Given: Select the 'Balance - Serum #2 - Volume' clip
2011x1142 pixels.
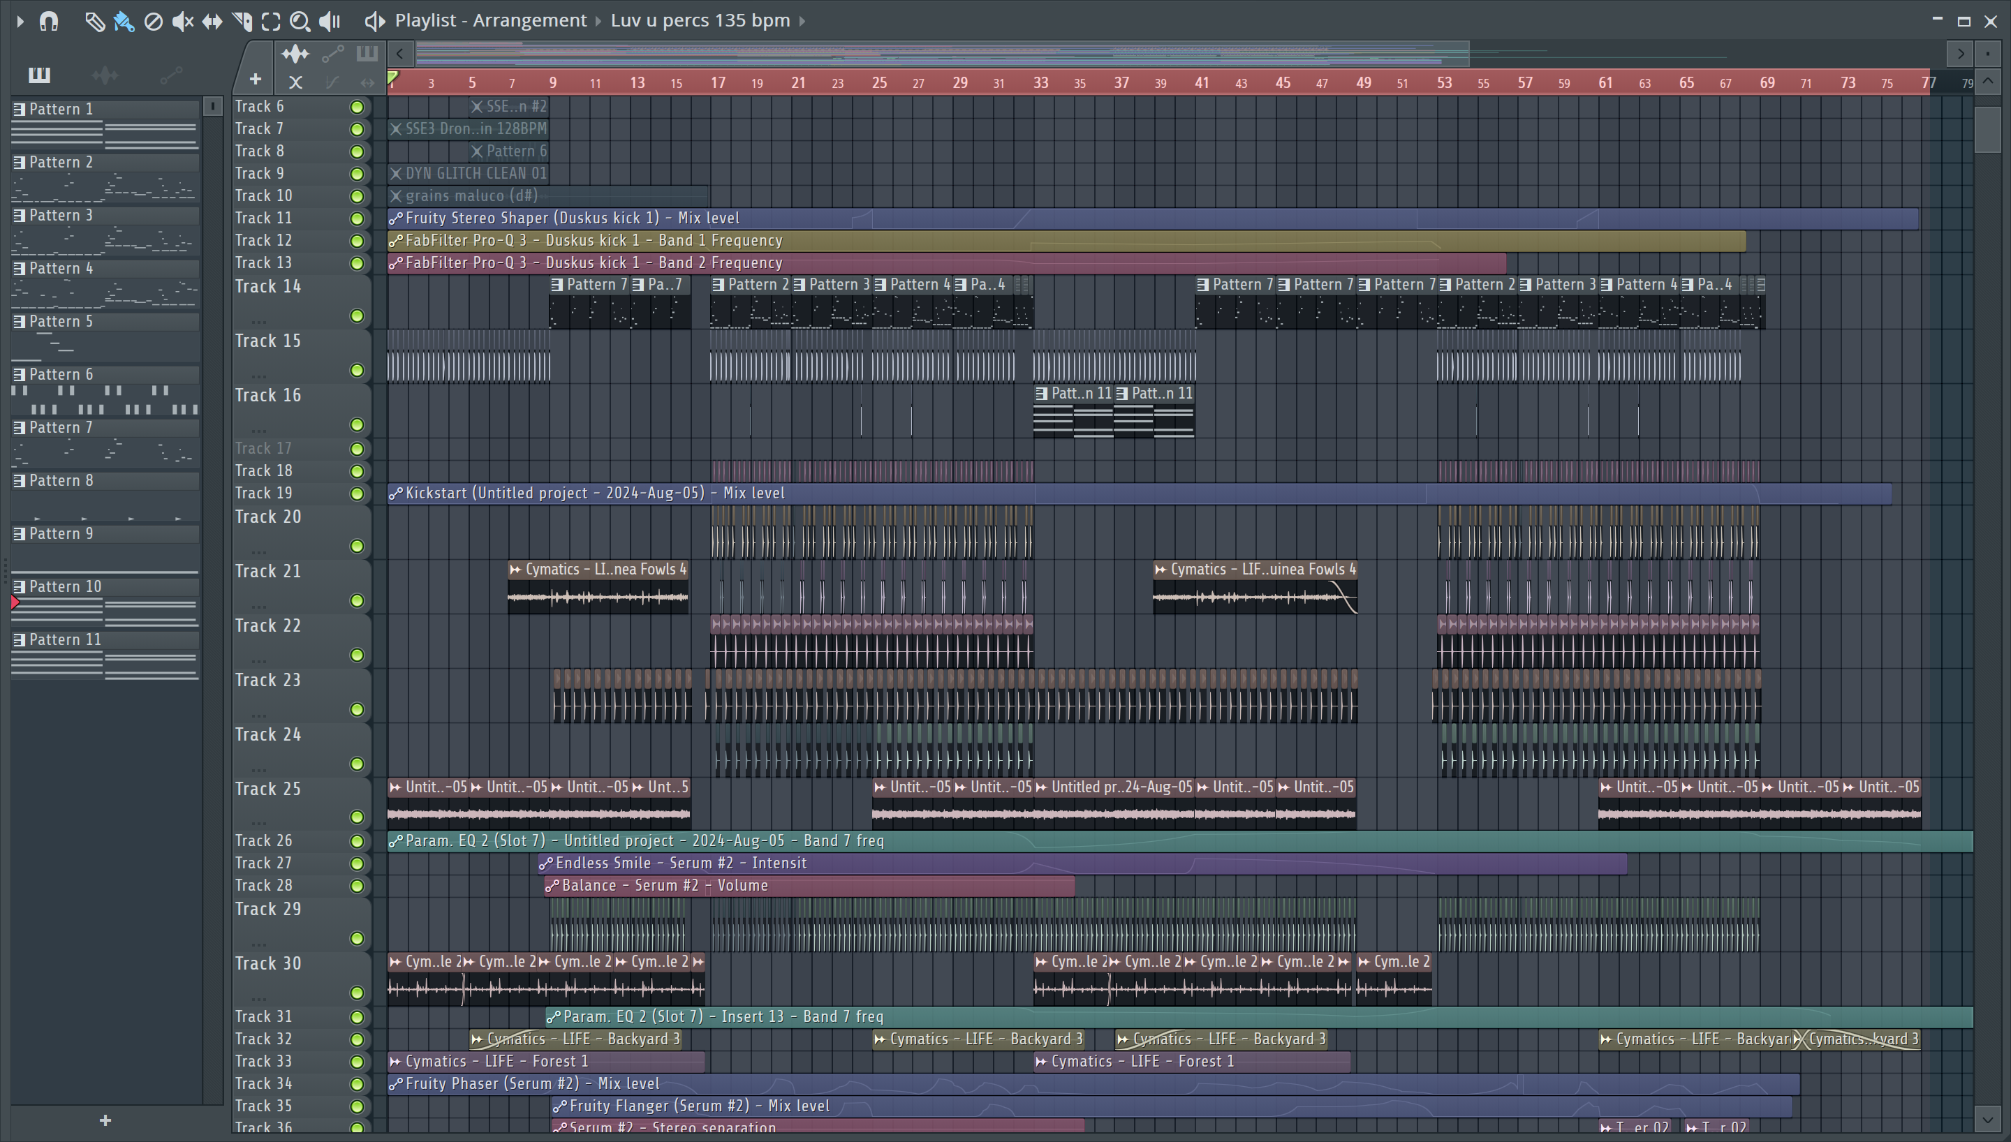Looking at the screenshot, I should pyautogui.click(x=809, y=886).
